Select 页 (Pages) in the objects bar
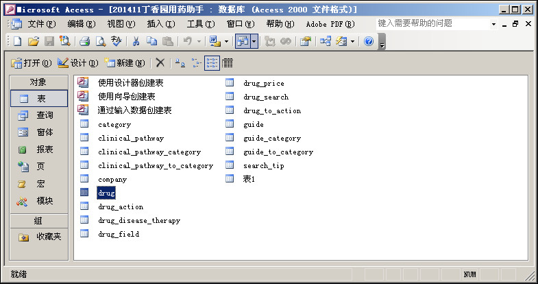 [39, 167]
